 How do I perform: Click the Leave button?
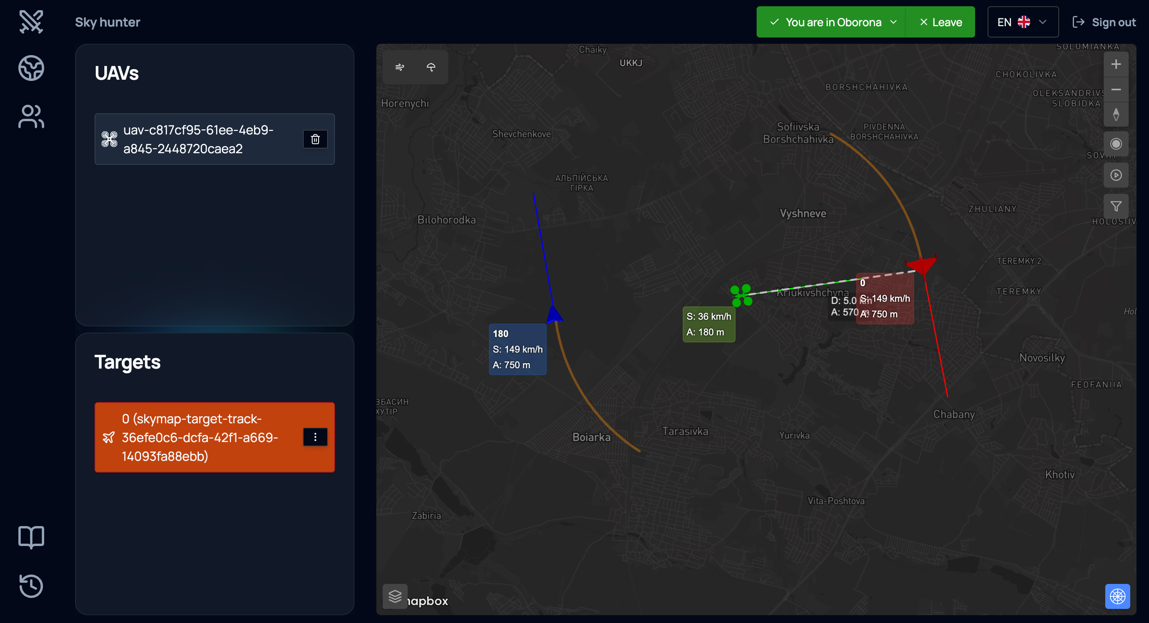(940, 22)
